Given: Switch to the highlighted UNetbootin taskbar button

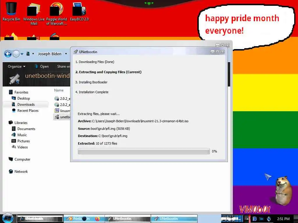Looking at the screenshot, I should 174,219.
